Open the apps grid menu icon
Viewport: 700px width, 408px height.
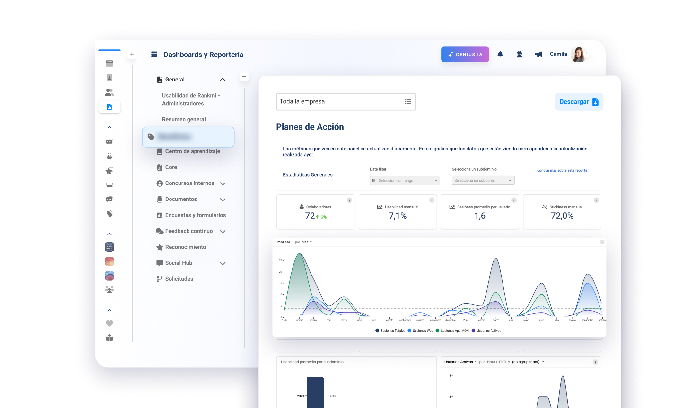[x=154, y=54]
